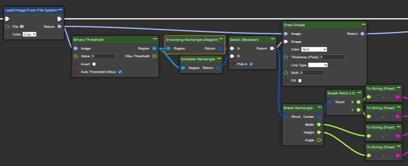408x166 pixels.
Task: Click the Thickness (Pixel) input field
Action: tap(332, 57)
